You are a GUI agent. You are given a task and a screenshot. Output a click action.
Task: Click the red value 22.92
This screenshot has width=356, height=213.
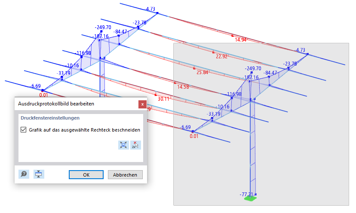pyautogui.click(x=221, y=57)
